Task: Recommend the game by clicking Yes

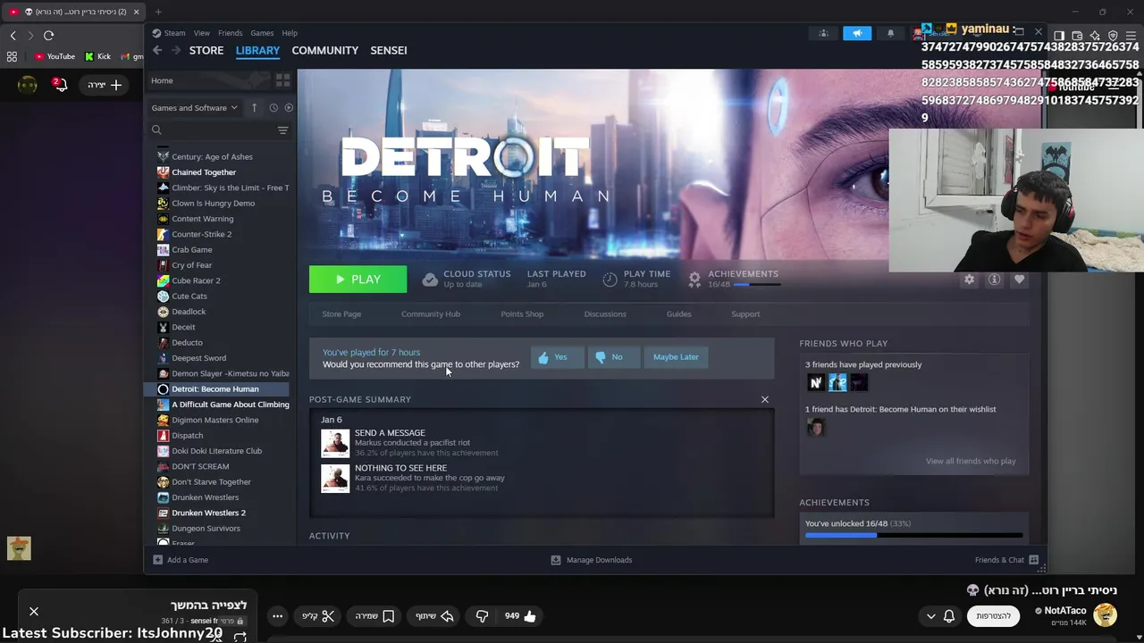Action: coord(557,357)
